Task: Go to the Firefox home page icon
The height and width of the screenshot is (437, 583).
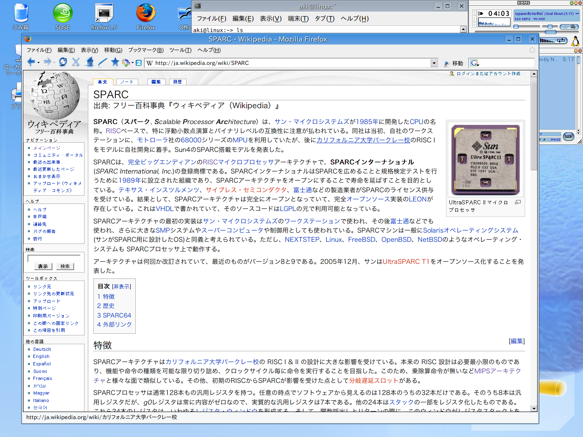Action: coord(90,62)
